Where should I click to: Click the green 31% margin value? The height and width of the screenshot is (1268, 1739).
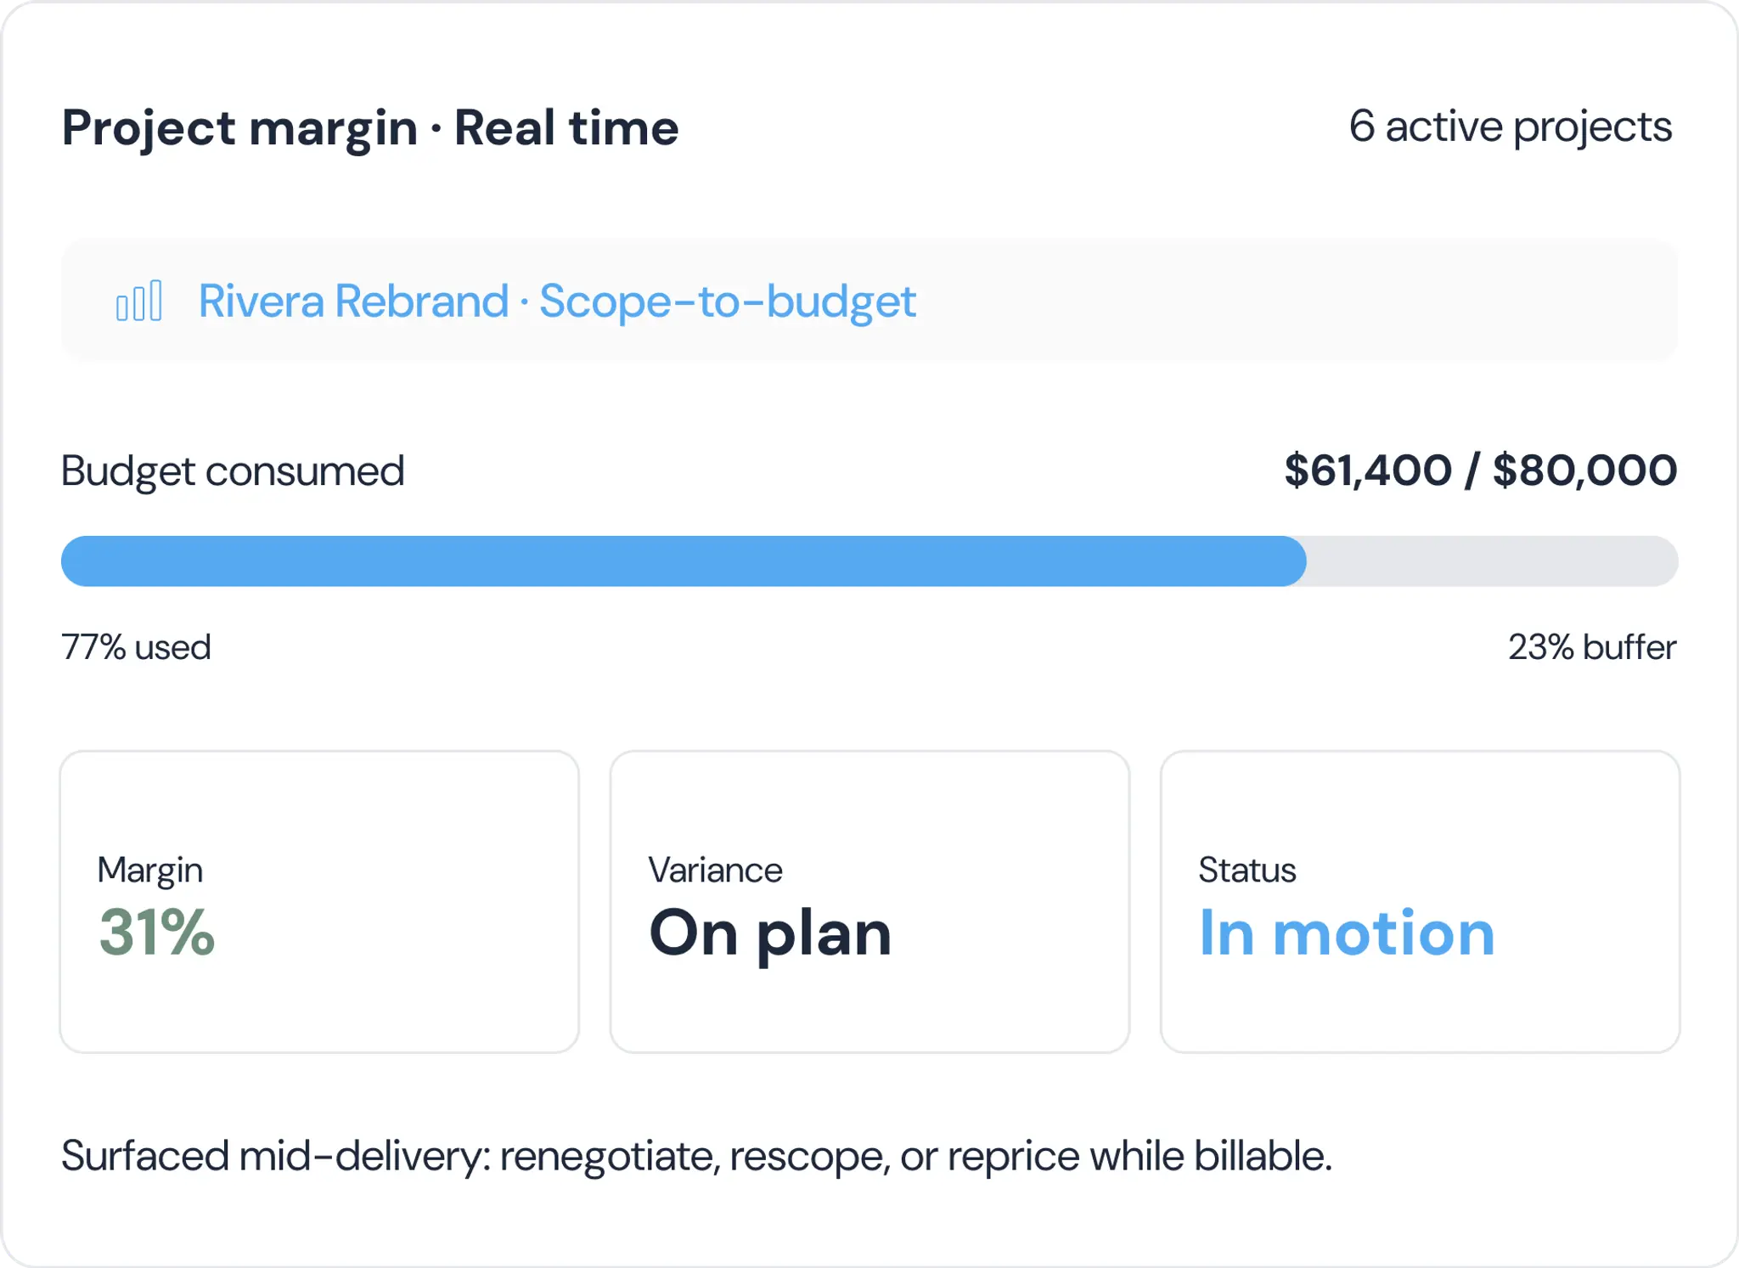[157, 933]
